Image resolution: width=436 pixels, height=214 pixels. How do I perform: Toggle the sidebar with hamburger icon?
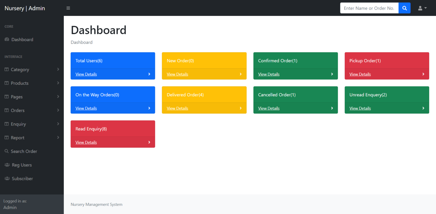[68, 8]
